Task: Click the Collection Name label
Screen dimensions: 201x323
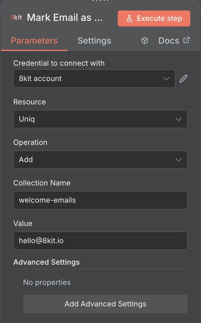Action: tap(42, 183)
